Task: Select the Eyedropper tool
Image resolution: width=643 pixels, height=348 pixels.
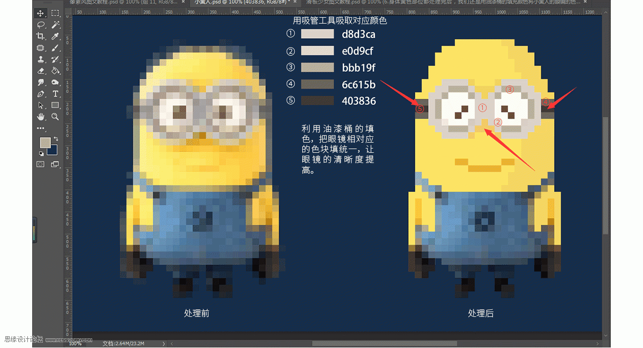Action: click(55, 36)
